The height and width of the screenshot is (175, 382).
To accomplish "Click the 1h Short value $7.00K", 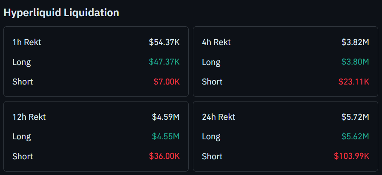I will point(167,81).
